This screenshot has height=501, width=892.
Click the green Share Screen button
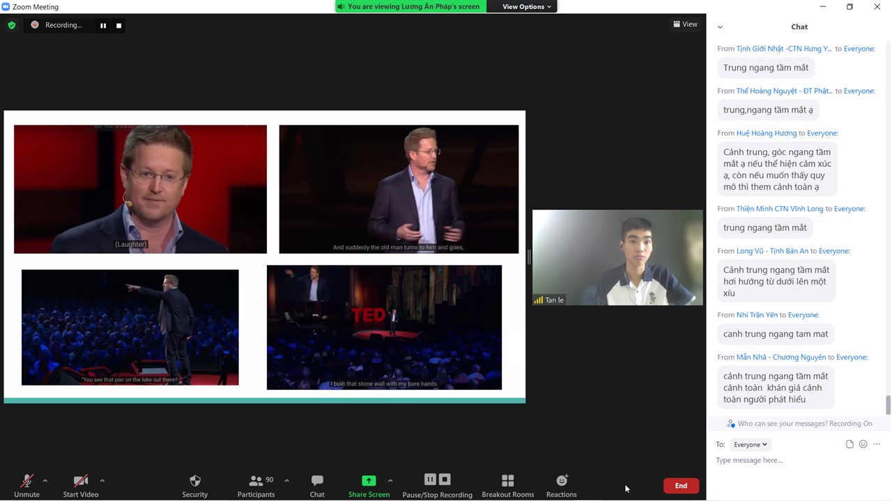pyautogui.click(x=369, y=486)
